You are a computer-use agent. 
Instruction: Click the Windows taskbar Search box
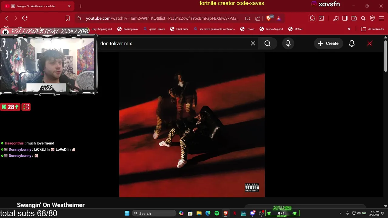click(x=154, y=213)
